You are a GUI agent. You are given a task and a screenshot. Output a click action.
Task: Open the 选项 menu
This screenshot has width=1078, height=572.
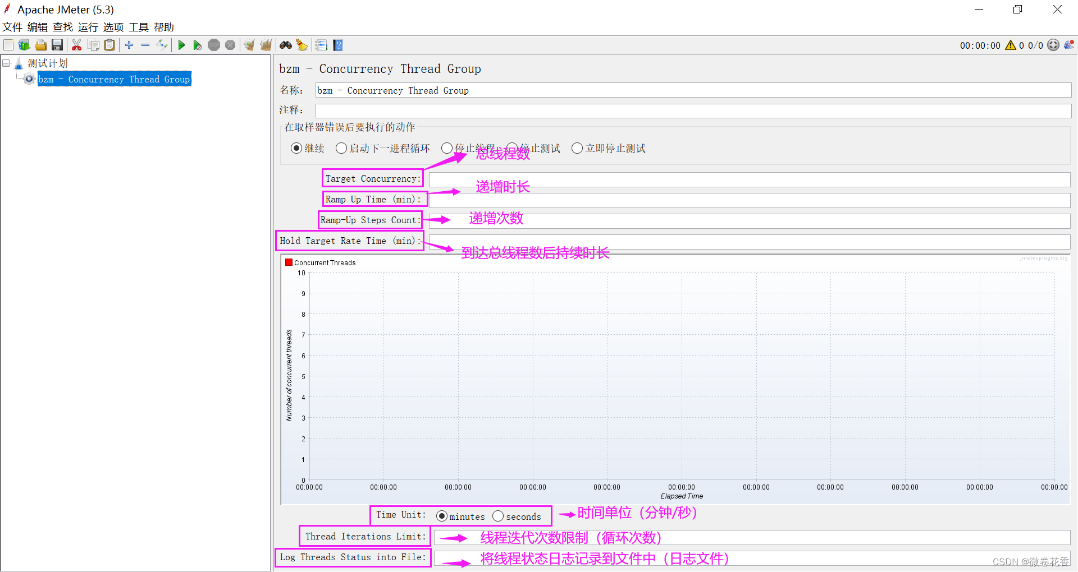113,27
